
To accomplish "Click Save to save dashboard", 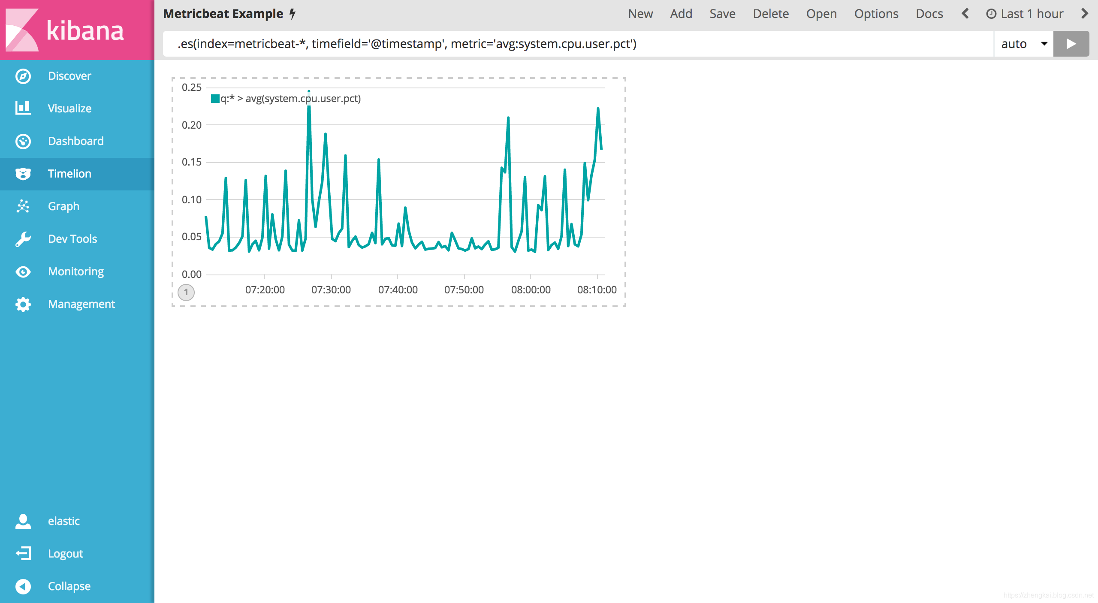I will [x=721, y=13].
